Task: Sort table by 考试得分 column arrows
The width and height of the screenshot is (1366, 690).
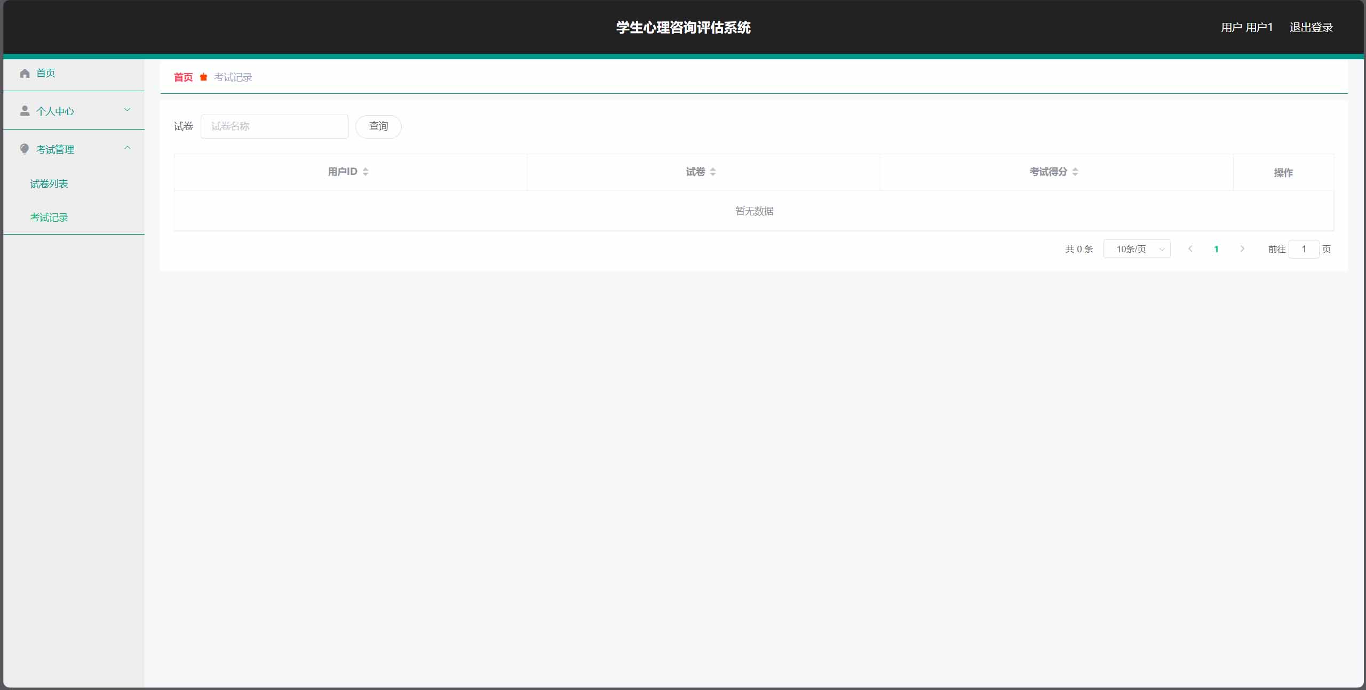Action: tap(1075, 172)
